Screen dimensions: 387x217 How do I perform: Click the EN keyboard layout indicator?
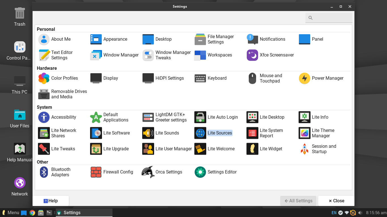[x=334, y=213]
